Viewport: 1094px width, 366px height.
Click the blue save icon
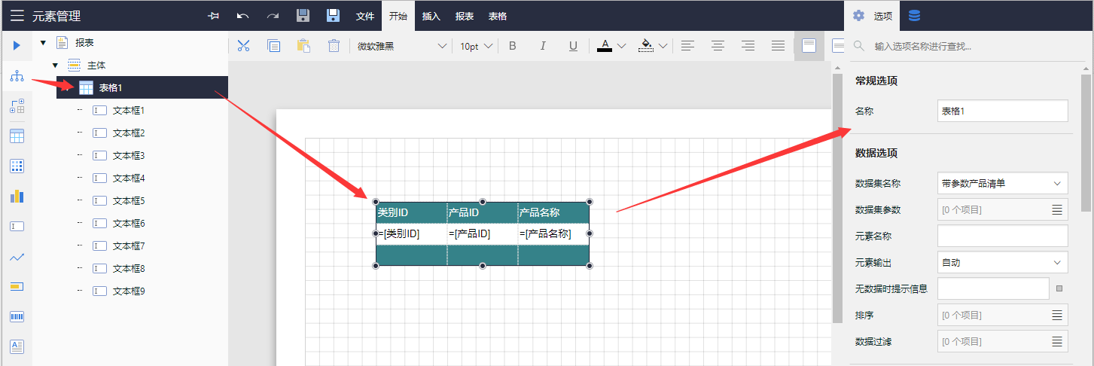click(333, 16)
